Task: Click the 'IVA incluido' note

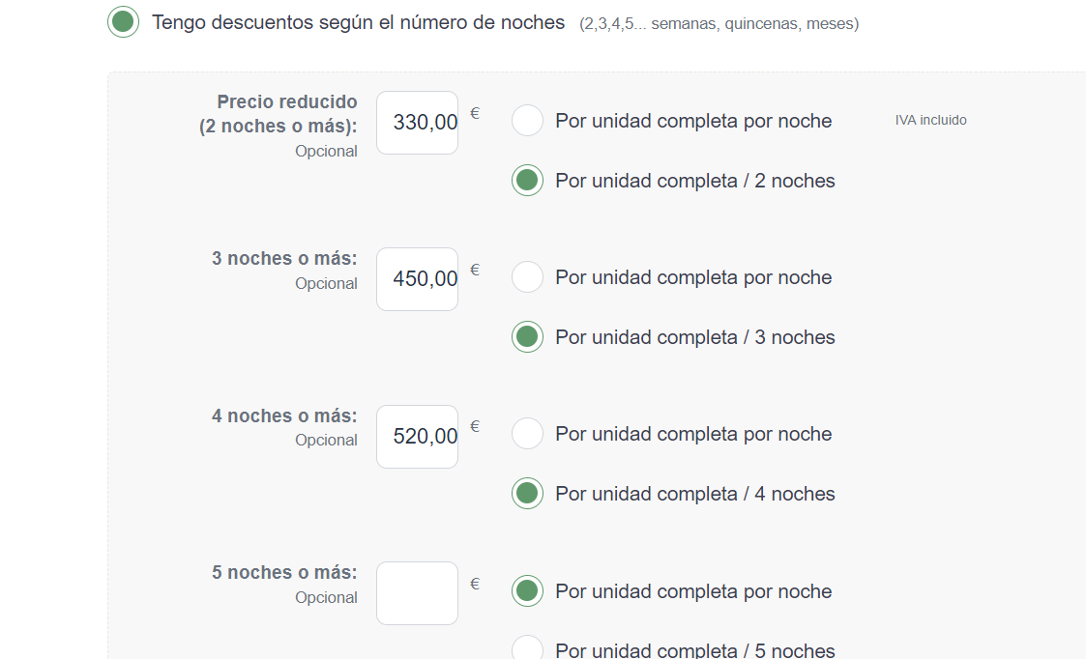Action: 931,120
